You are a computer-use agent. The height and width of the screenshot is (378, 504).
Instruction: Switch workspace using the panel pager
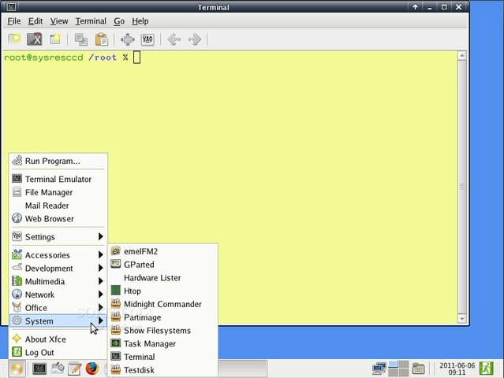pyautogui.click(x=398, y=369)
